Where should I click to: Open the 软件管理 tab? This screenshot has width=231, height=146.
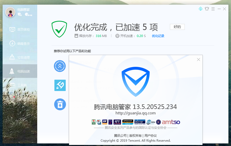click(x=20, y=99)
